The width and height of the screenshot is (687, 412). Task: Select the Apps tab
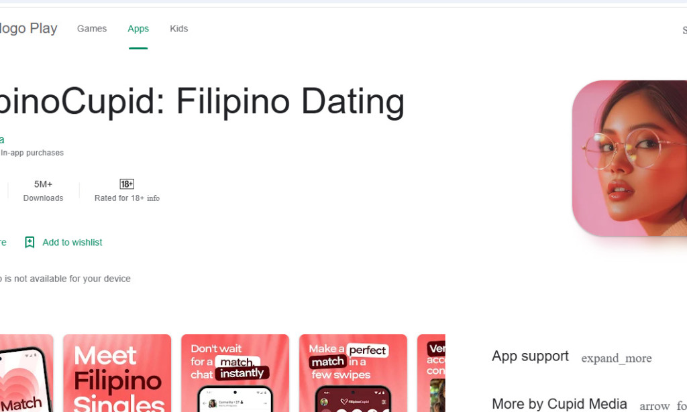[x=138, y=28]
